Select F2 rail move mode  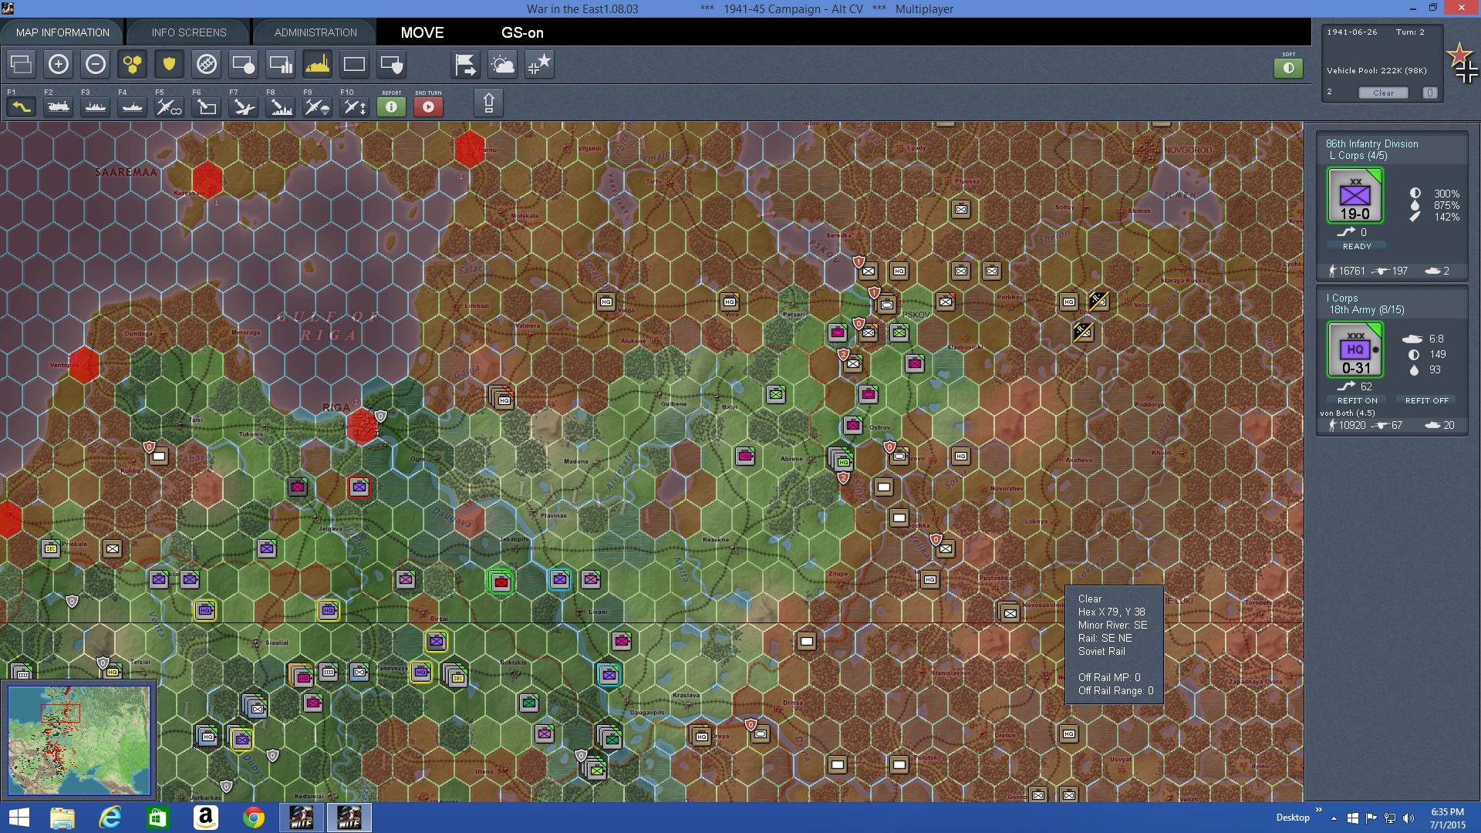tap(59, 106)
